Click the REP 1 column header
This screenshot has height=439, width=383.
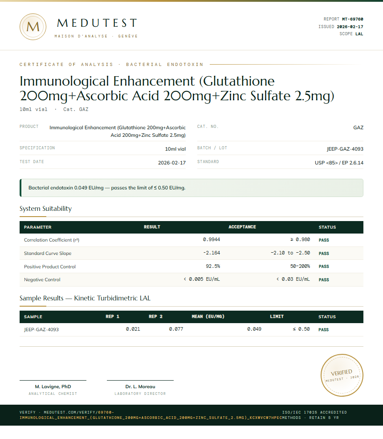113,316
